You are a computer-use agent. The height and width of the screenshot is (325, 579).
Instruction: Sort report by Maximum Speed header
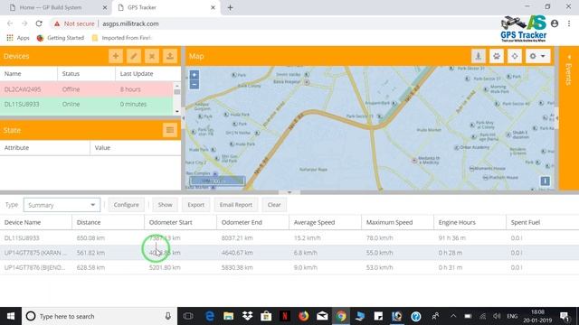(398, 222)
